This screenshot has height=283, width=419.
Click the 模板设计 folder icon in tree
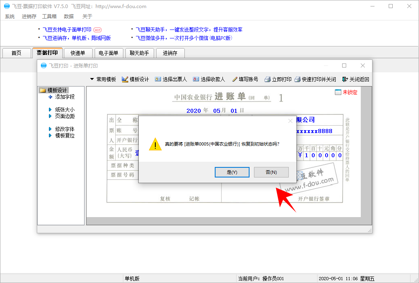42,90
